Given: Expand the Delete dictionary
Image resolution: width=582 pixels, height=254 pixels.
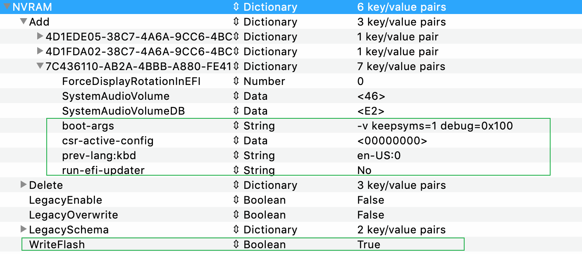Looking at the screenshot, I should 24,185.
